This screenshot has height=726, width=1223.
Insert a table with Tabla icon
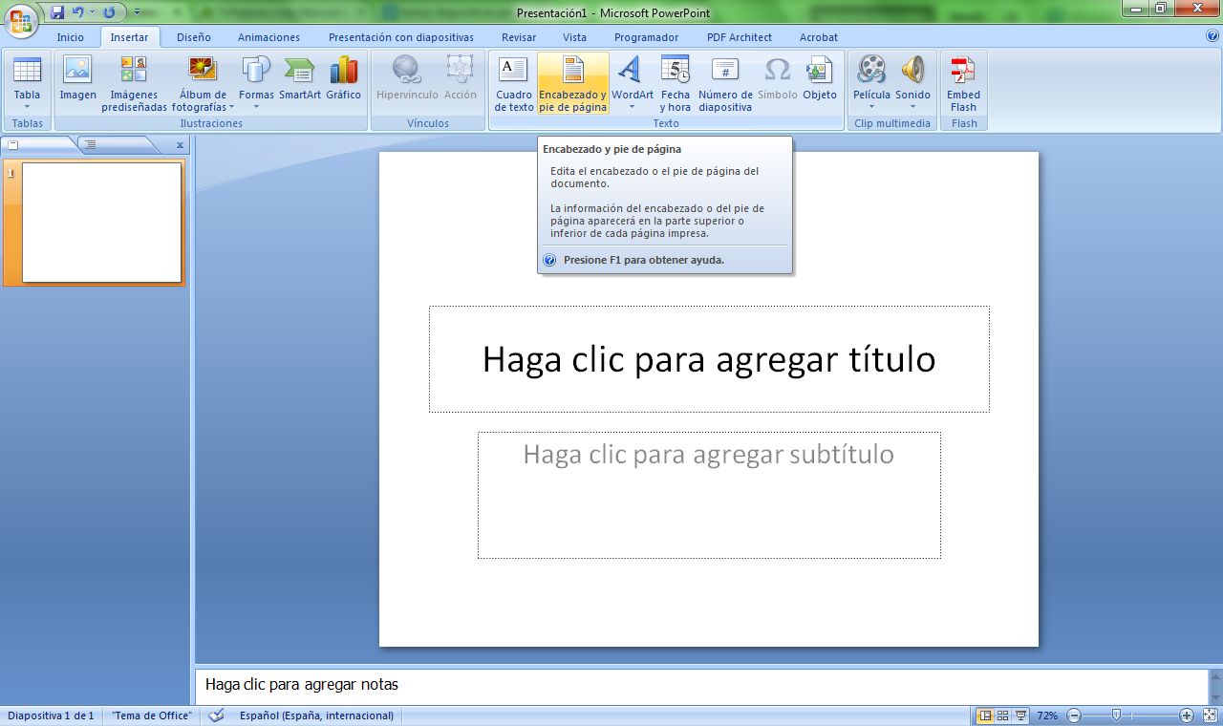27,72
